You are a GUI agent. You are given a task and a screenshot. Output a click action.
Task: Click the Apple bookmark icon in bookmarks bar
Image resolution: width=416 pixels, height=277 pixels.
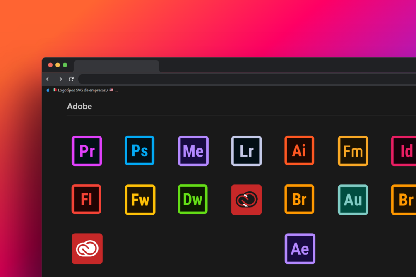(x=48, y=90)
